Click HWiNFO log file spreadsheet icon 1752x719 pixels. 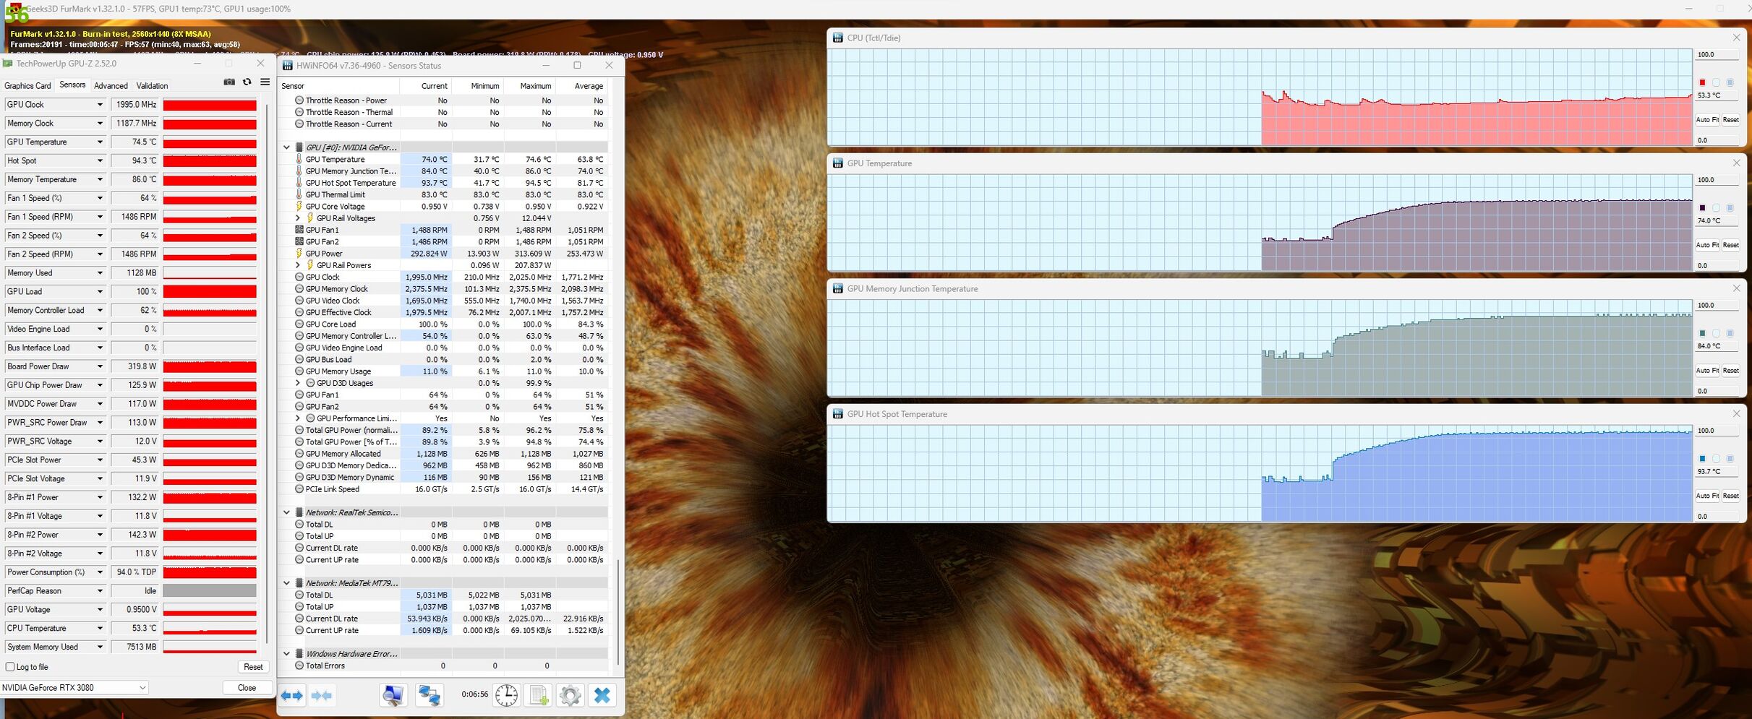point(539,696)
